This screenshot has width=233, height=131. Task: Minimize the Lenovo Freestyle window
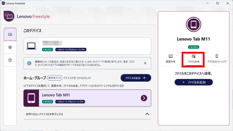coord(207,3)
